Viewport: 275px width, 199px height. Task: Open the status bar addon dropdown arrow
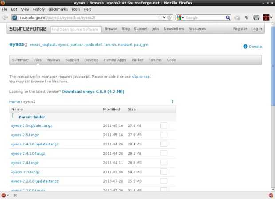click(8, 195)
